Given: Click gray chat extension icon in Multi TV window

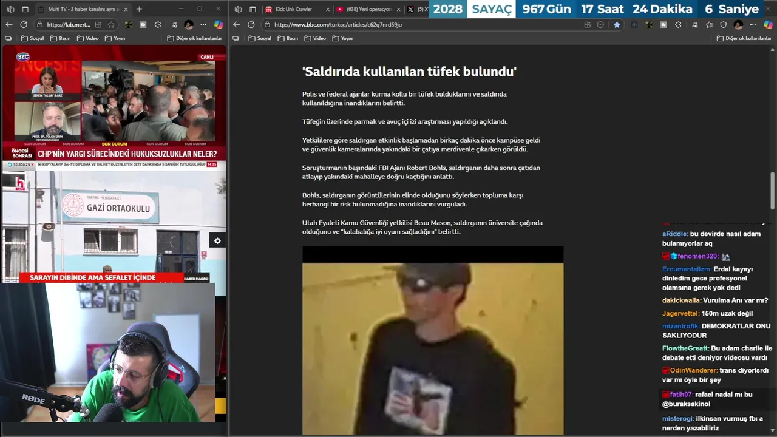Looking at the screenshot, I should click(143, 24).
